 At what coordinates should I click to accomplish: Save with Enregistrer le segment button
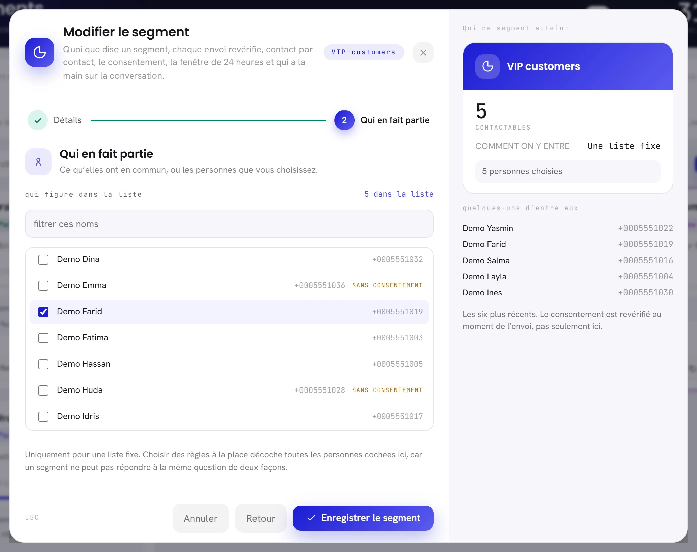363,518
